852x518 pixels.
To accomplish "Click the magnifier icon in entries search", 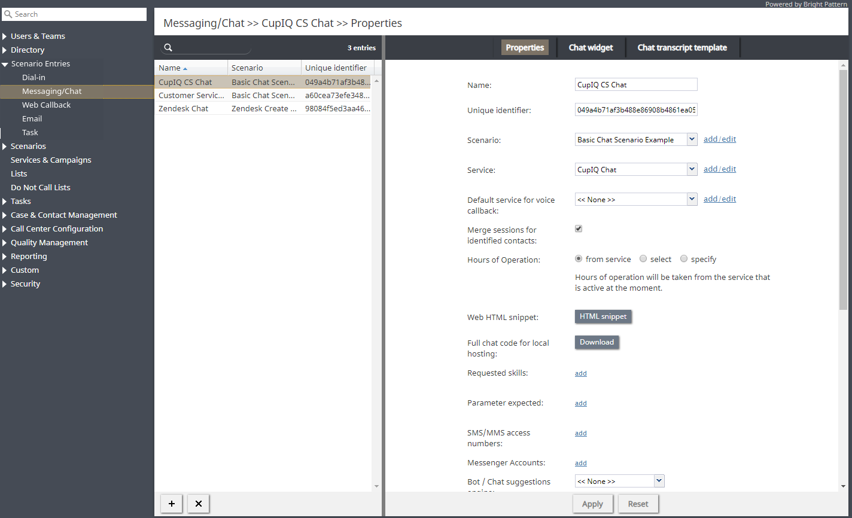I will tap(169, 48).
